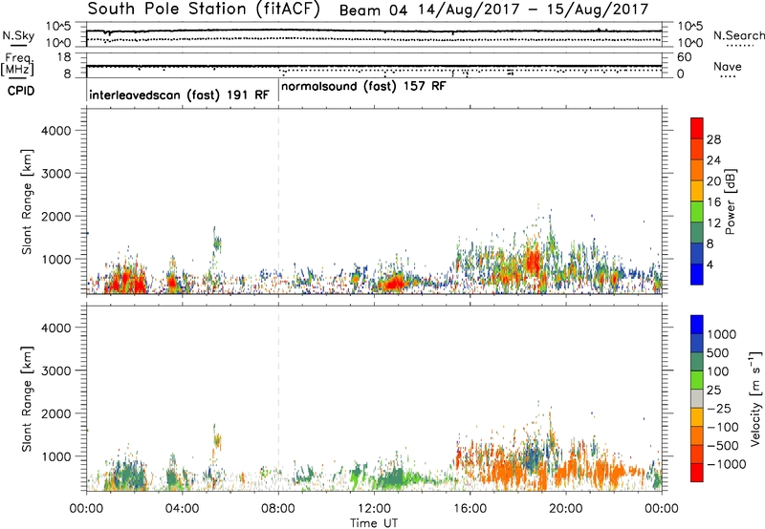
Task: Click the '18' frequency axis value
Action: (x=64, y=57)
